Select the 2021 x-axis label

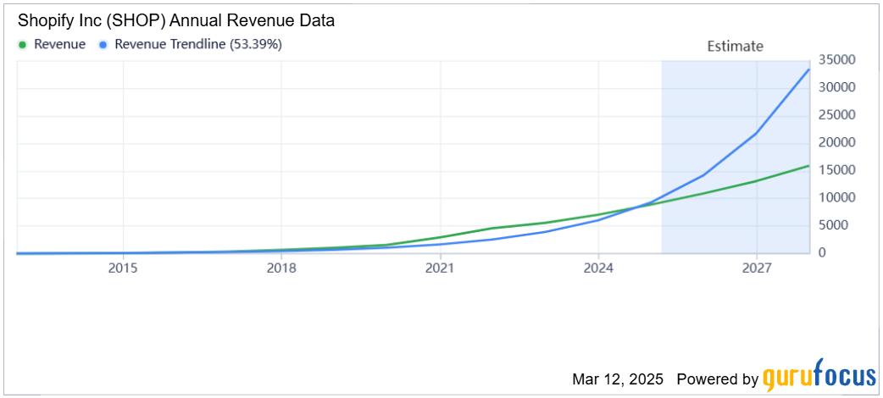pyautogui.click(x=440, y=268)
